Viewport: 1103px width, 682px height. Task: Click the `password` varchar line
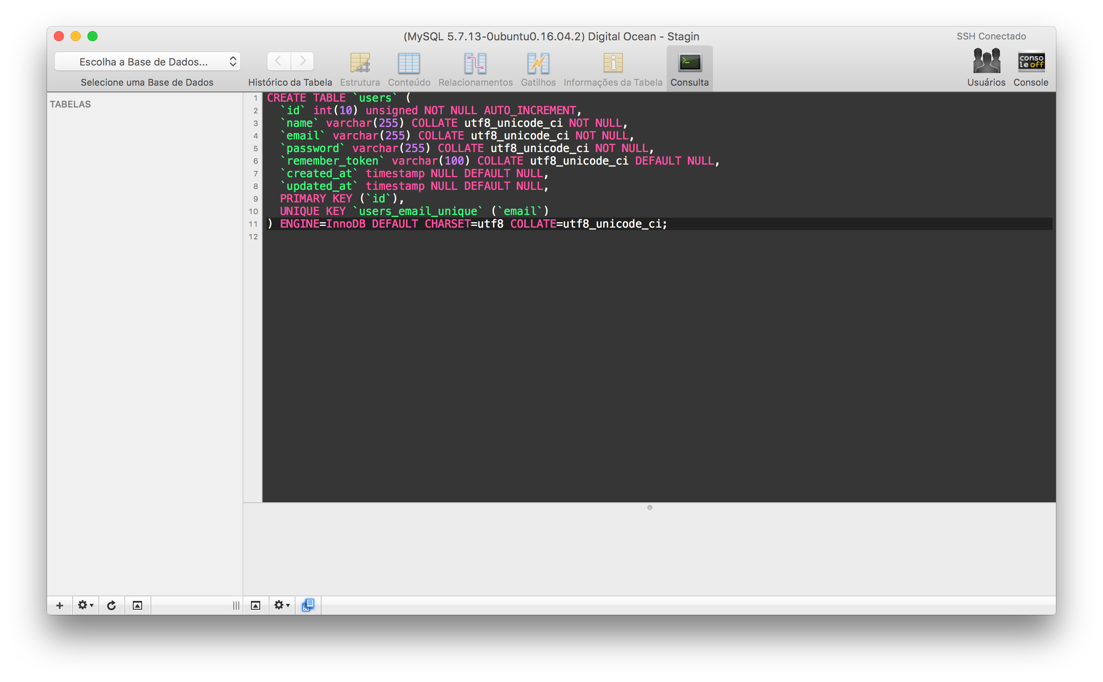pyautogui.click(x=467, y=148)
